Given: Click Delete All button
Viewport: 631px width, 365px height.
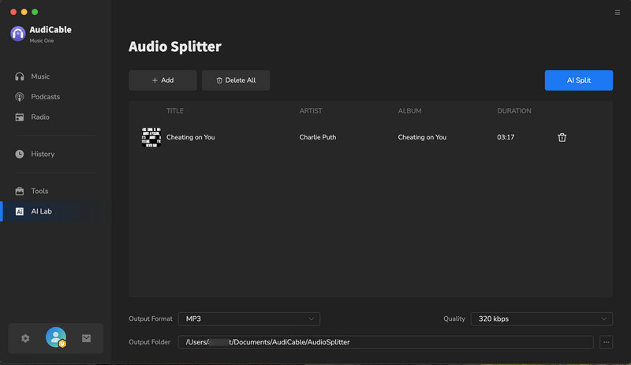Looking at the screenshot, I should point(236,80).
